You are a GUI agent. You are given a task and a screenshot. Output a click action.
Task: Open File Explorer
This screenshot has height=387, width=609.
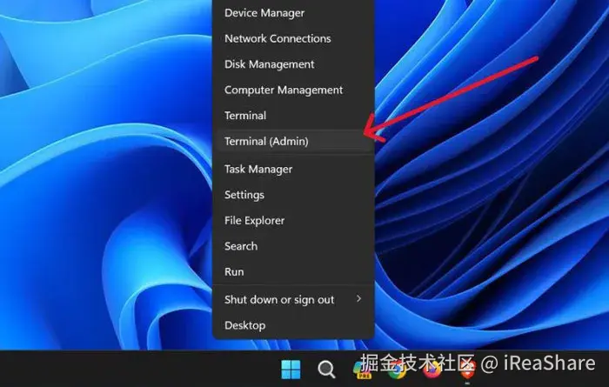point(294,220)
